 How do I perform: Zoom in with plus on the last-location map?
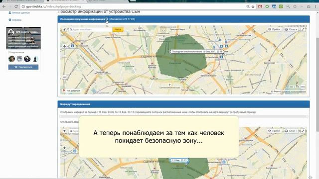tap(64, 46)
